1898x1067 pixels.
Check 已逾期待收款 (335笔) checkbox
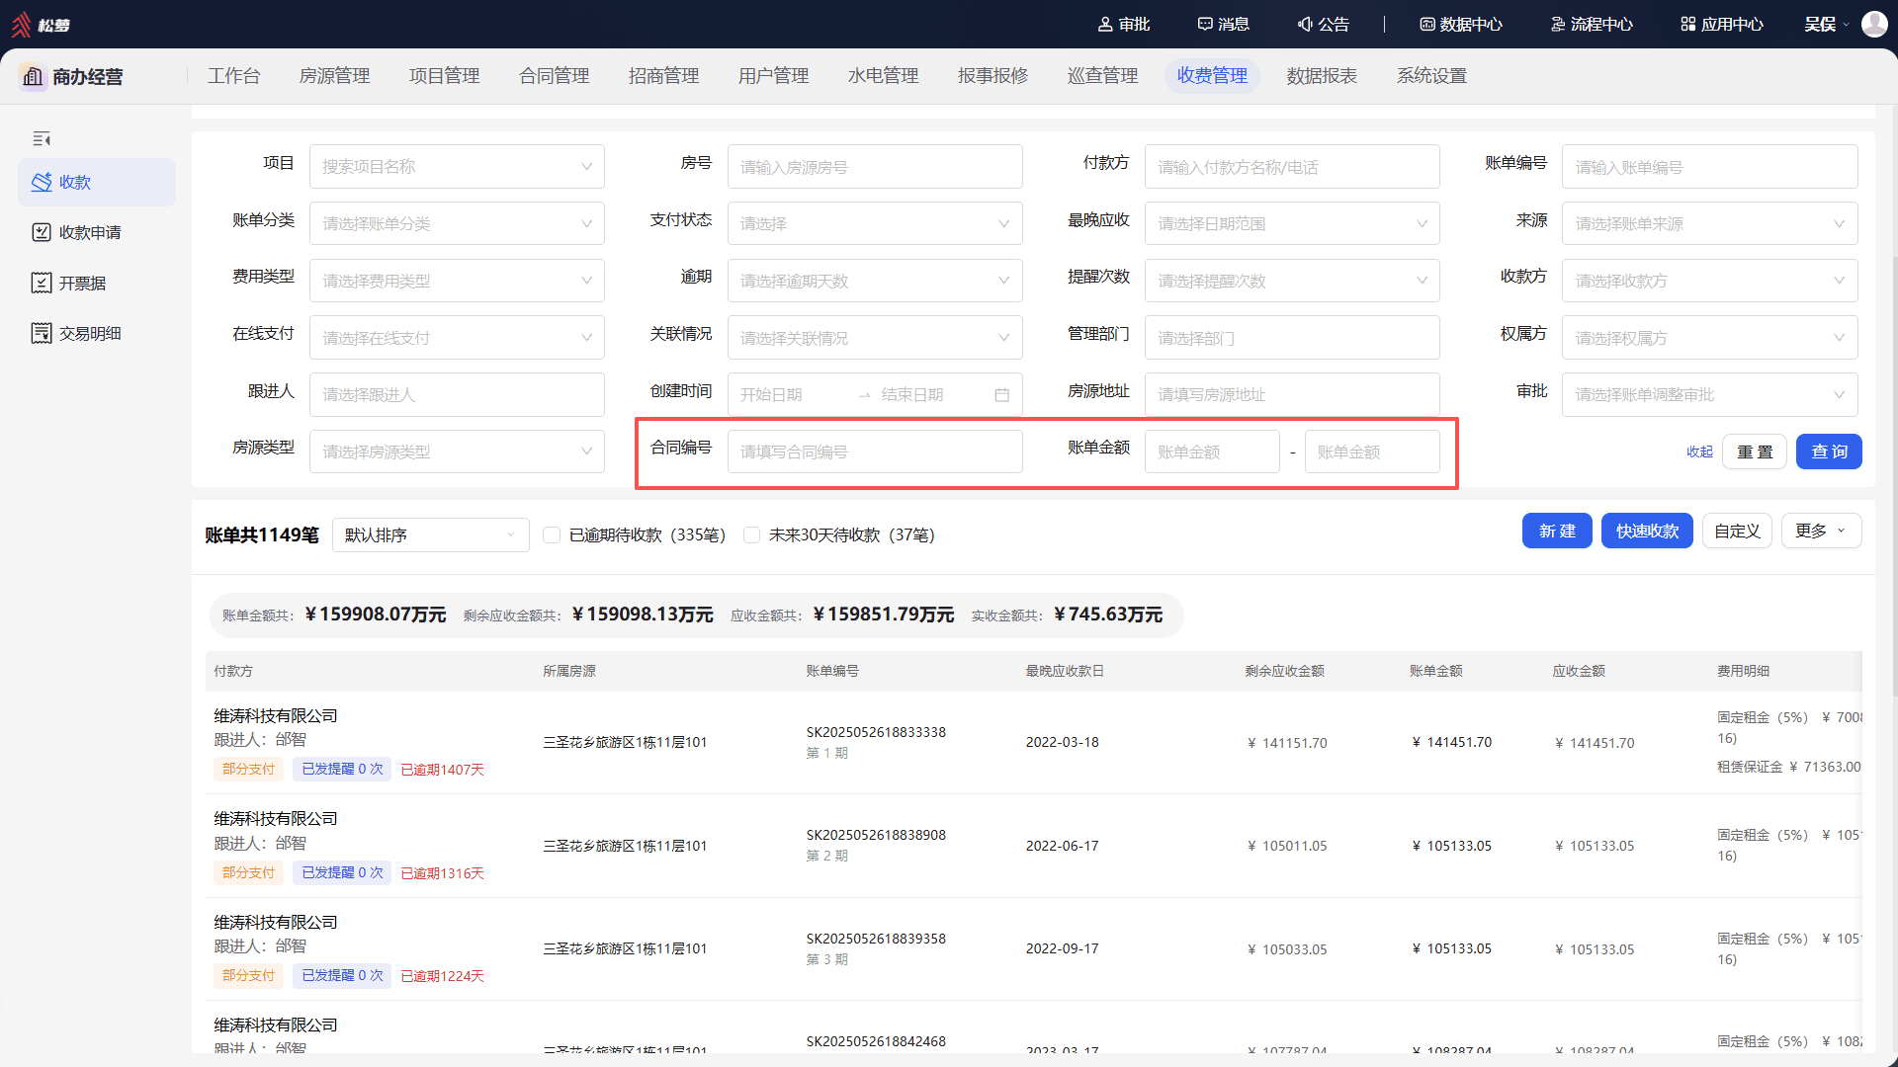click(x=552, y=535)
